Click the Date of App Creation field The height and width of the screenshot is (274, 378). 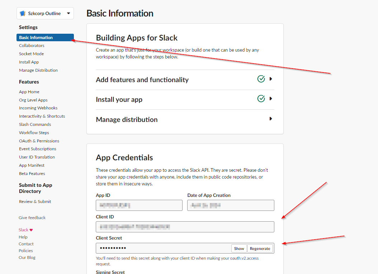click(231, 205)
